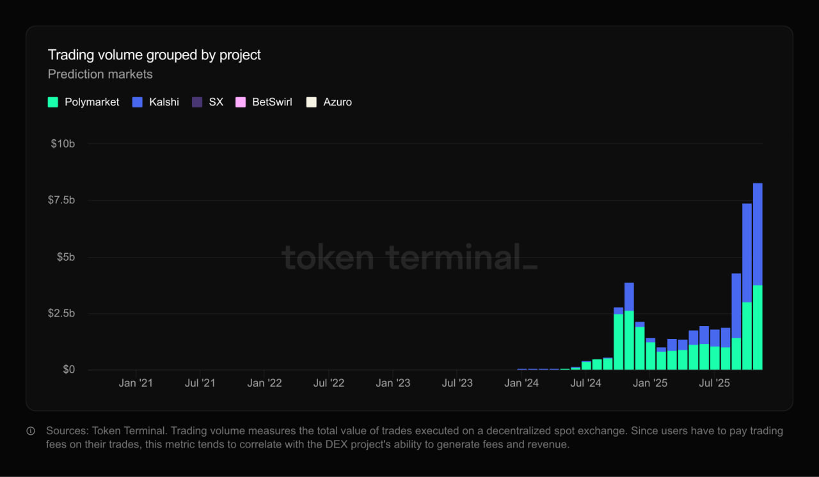Click the blue Kalshi legend swatch
The width and height of the screenshot is (819, 477).
tap(136, 102)
